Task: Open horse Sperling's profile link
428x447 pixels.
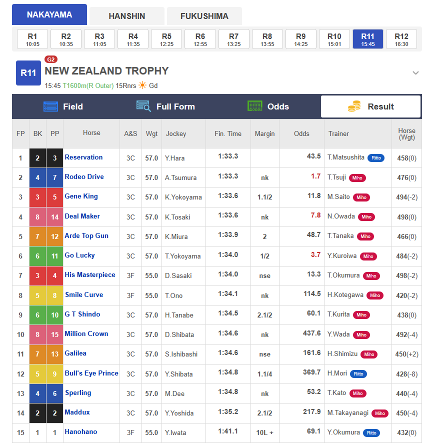Action: tap(78, 393)
